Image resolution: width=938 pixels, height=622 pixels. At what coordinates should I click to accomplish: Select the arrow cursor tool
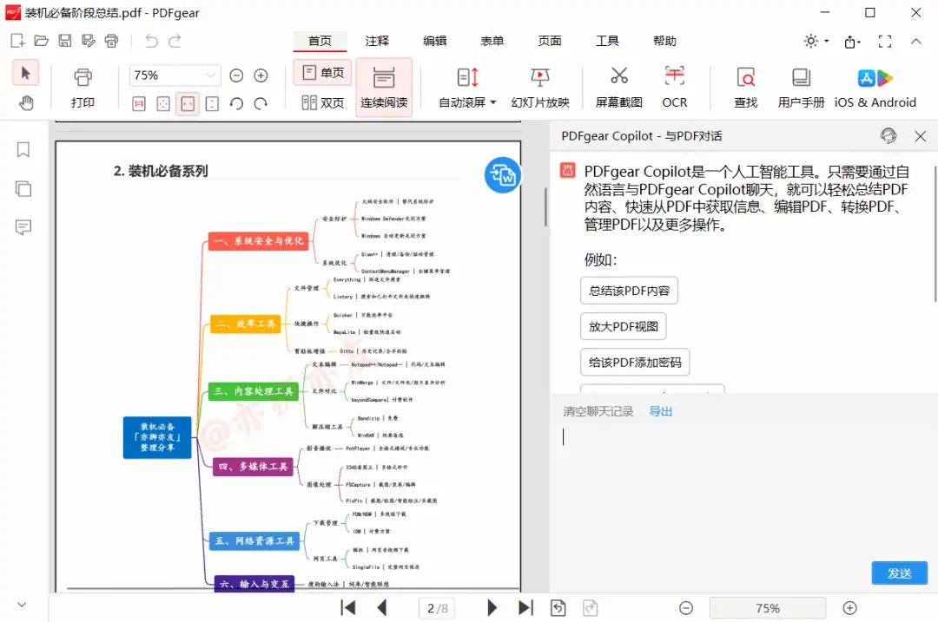click(x=26, y=74)
